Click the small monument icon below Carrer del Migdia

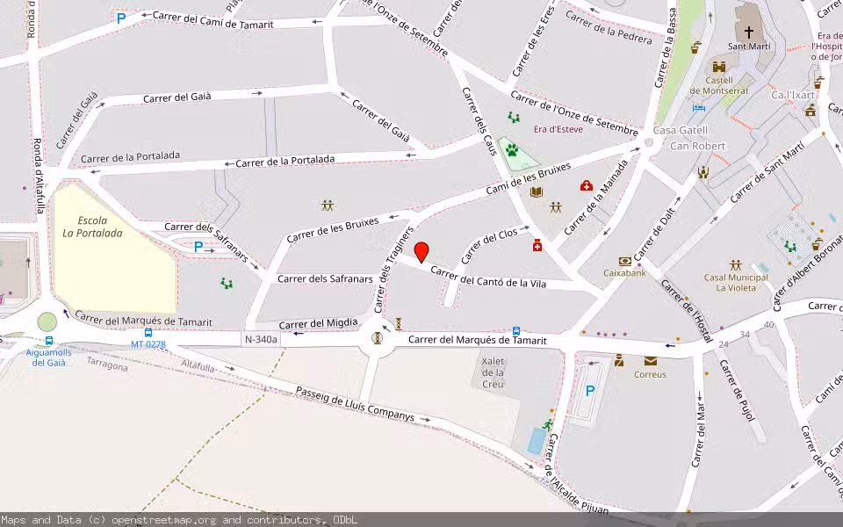pos(399,323)
